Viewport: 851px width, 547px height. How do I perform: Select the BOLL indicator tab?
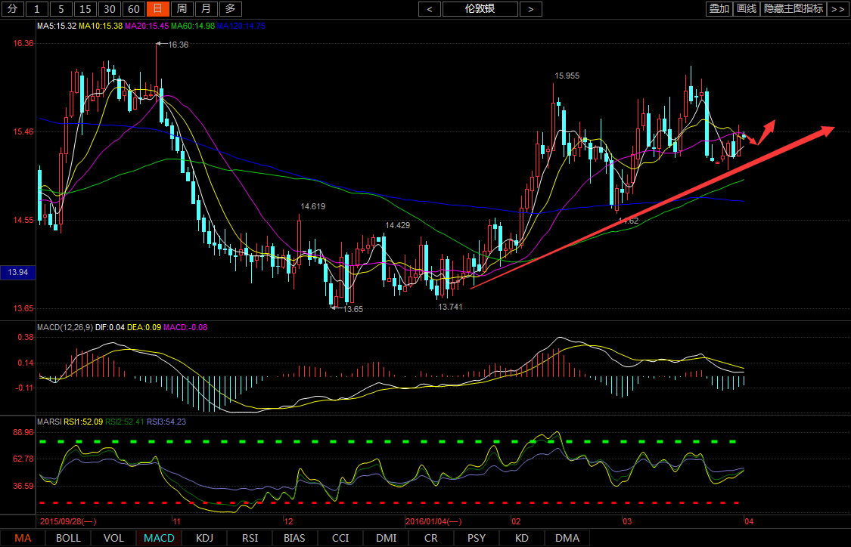point(68,538)
